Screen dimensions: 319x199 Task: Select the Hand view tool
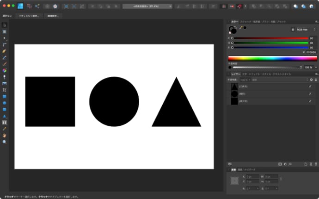[x=5, y=135]
